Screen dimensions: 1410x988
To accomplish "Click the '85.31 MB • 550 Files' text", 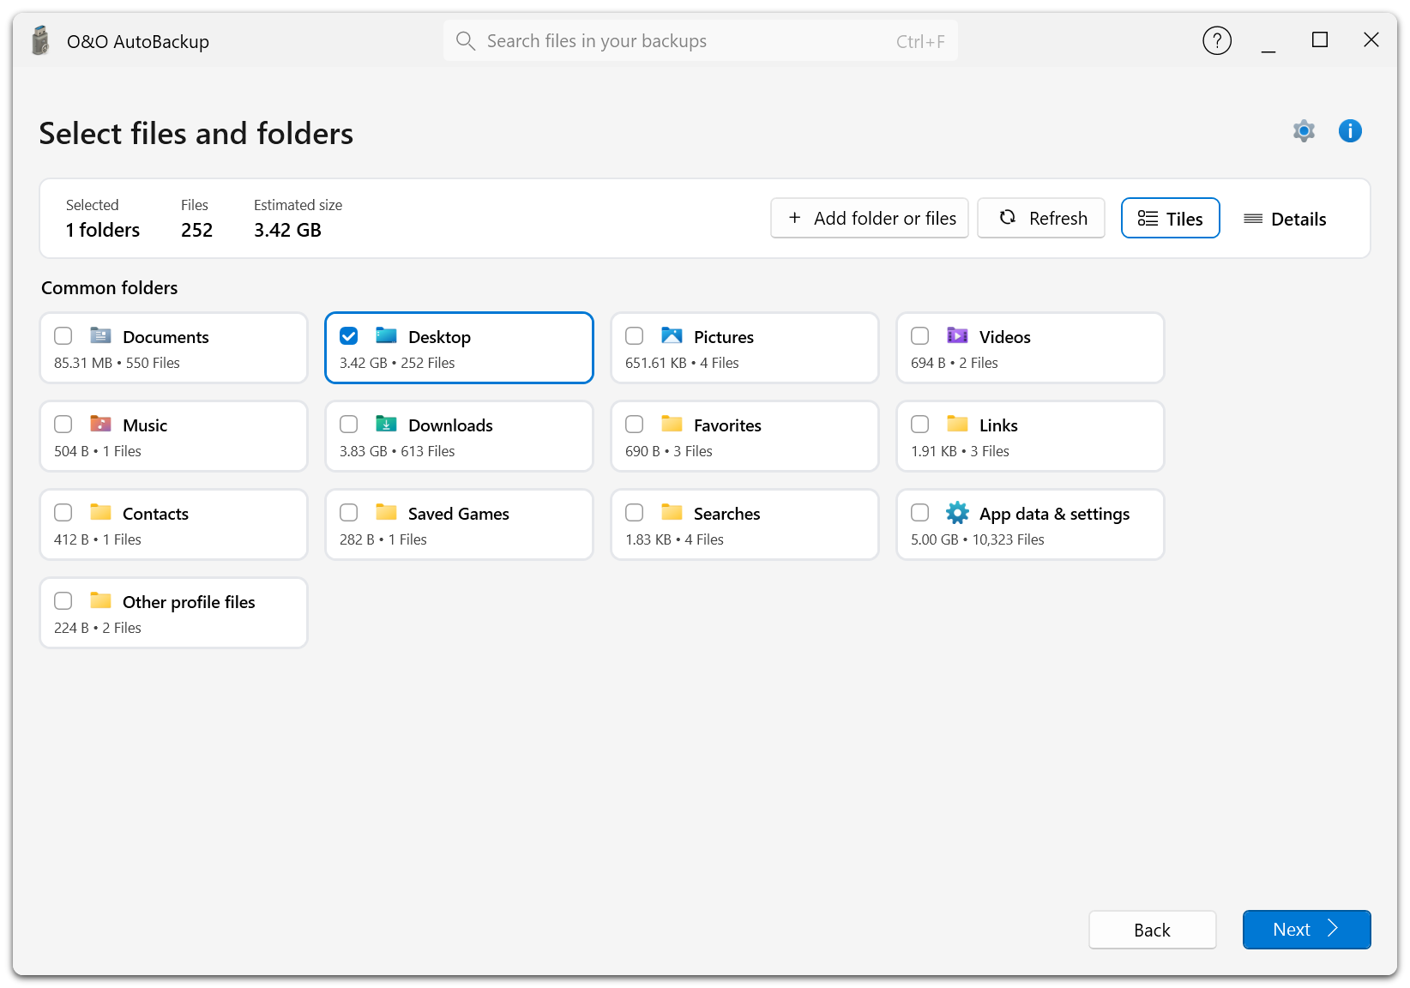I will pos(117,363).
